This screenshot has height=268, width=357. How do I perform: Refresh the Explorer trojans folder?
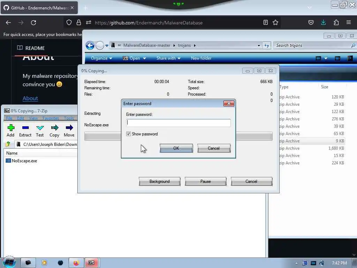tap(267, 46)
